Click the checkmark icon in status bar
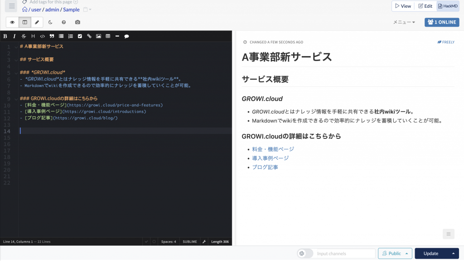464x261 pixels. point(146,242)
